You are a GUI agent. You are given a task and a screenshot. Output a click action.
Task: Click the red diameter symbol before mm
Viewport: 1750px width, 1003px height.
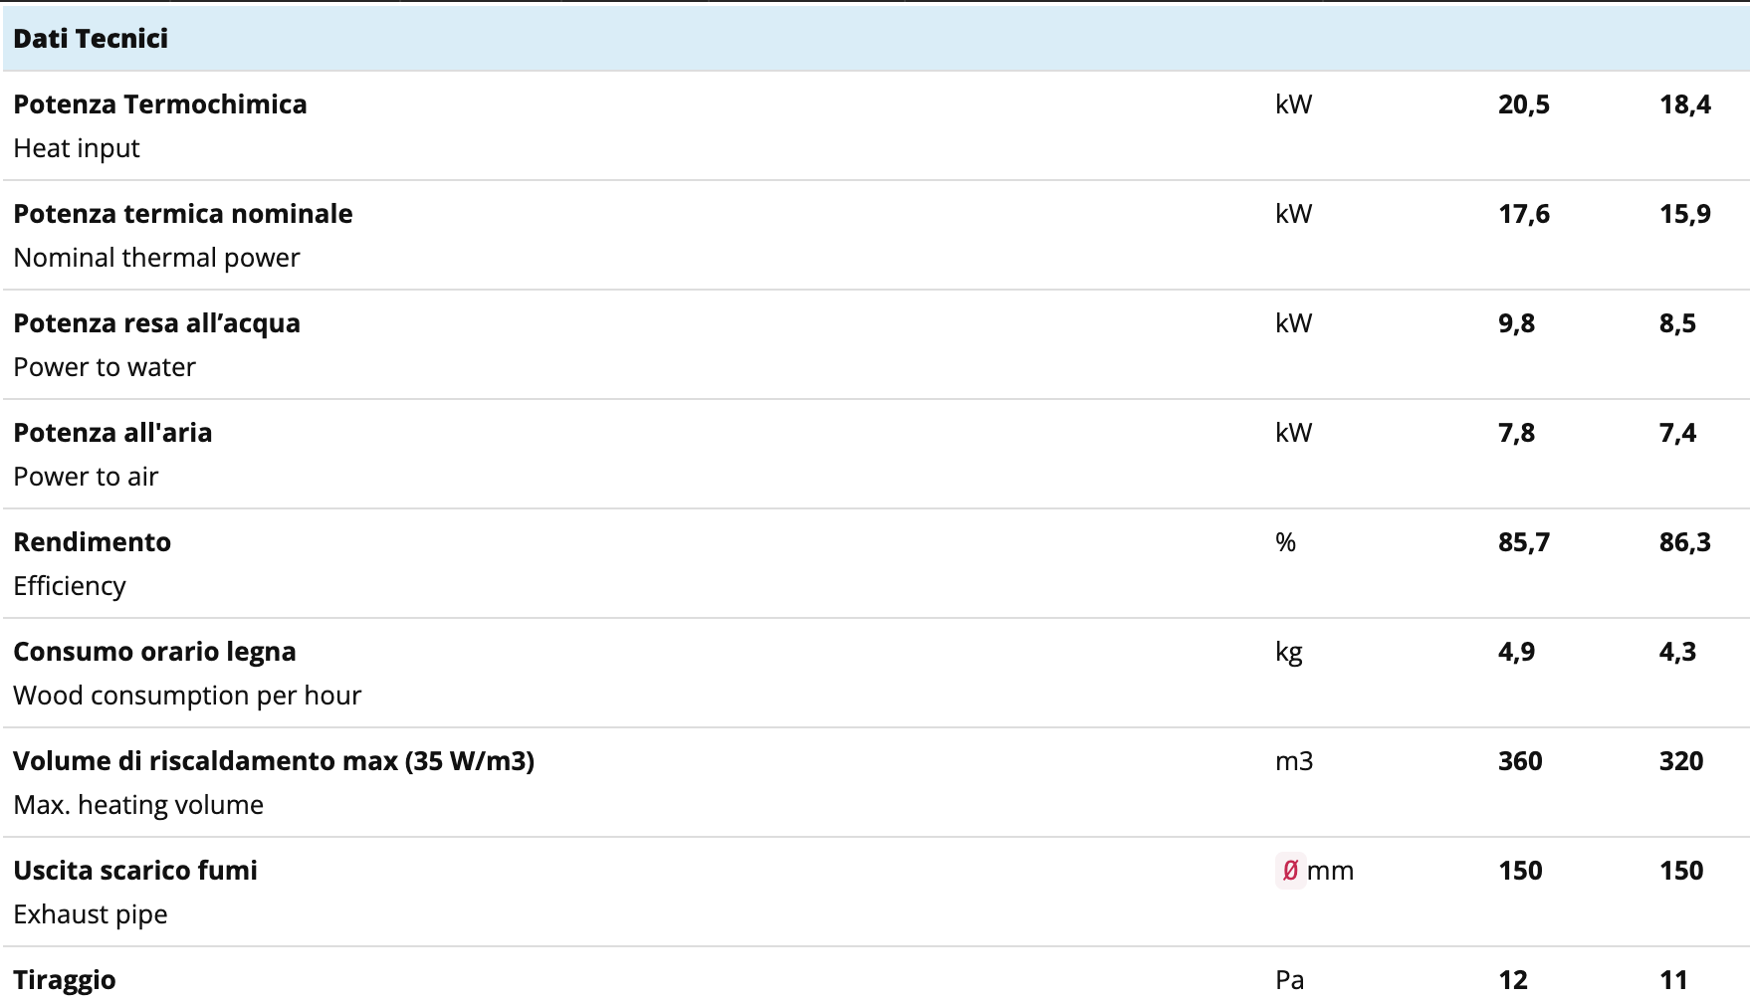(1290, 871)
